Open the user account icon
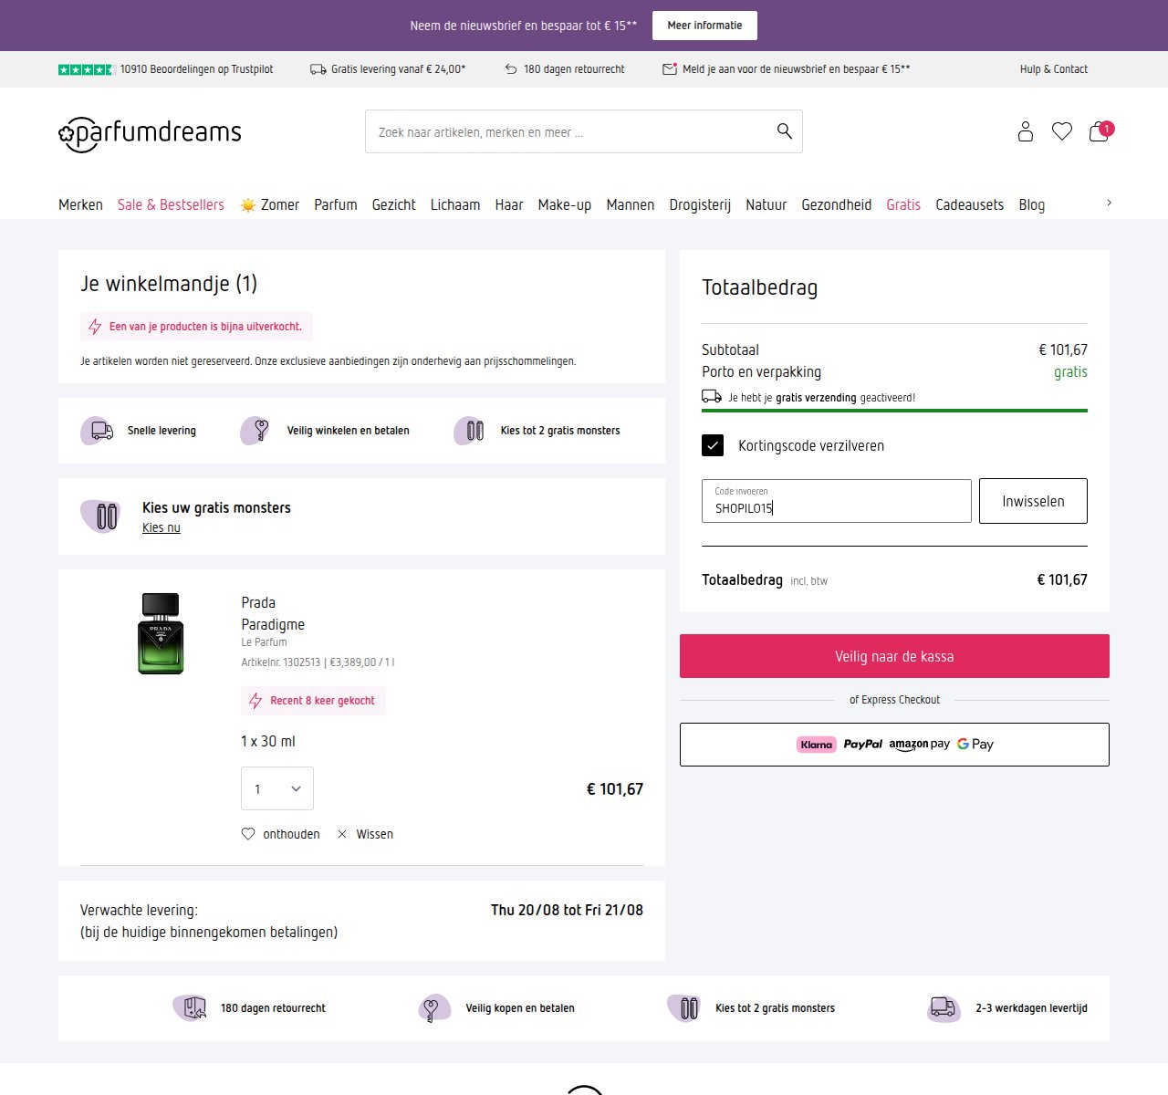Viewport: 1168px width, 1095px height. 1026,131
